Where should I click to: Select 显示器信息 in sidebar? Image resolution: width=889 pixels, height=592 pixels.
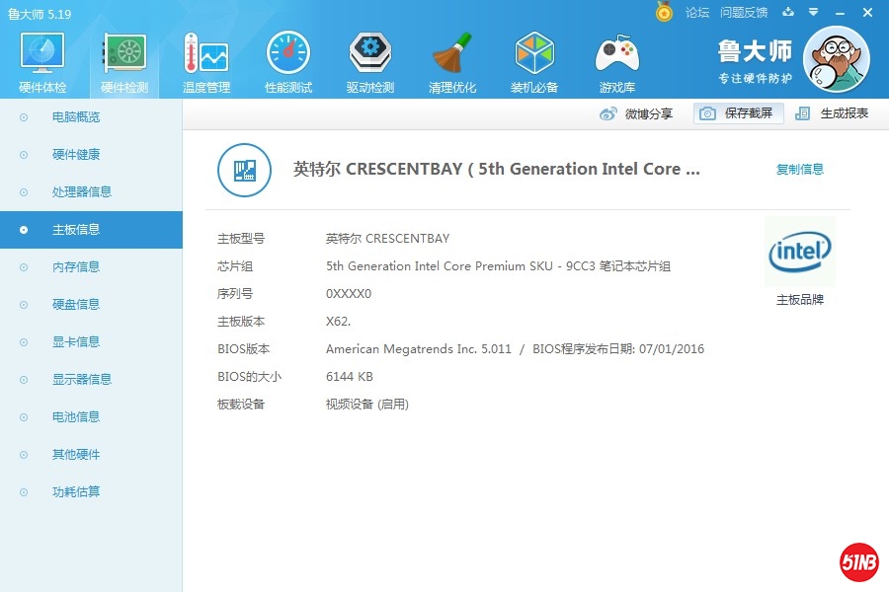tap(91, 379)
